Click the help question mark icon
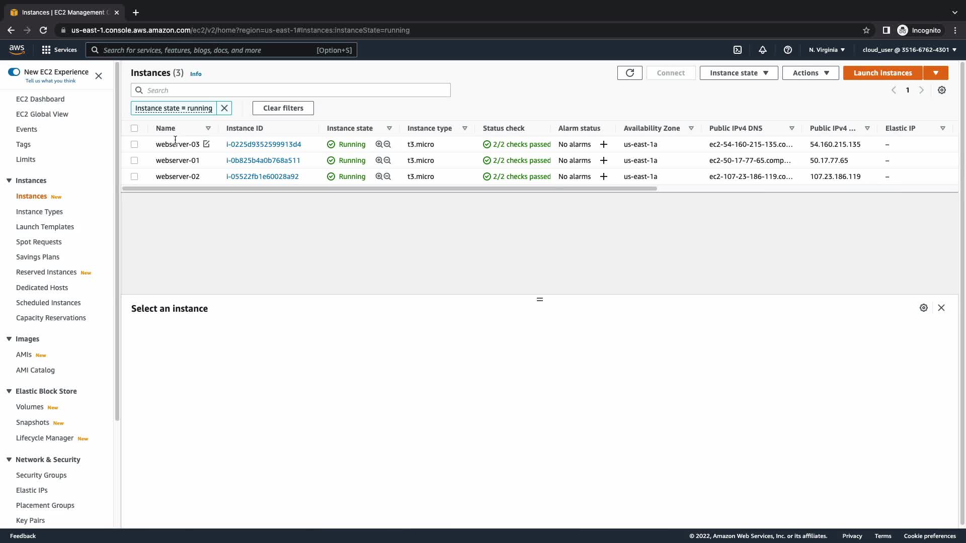The width and height of the screenshot is (966, 543). 788,50
